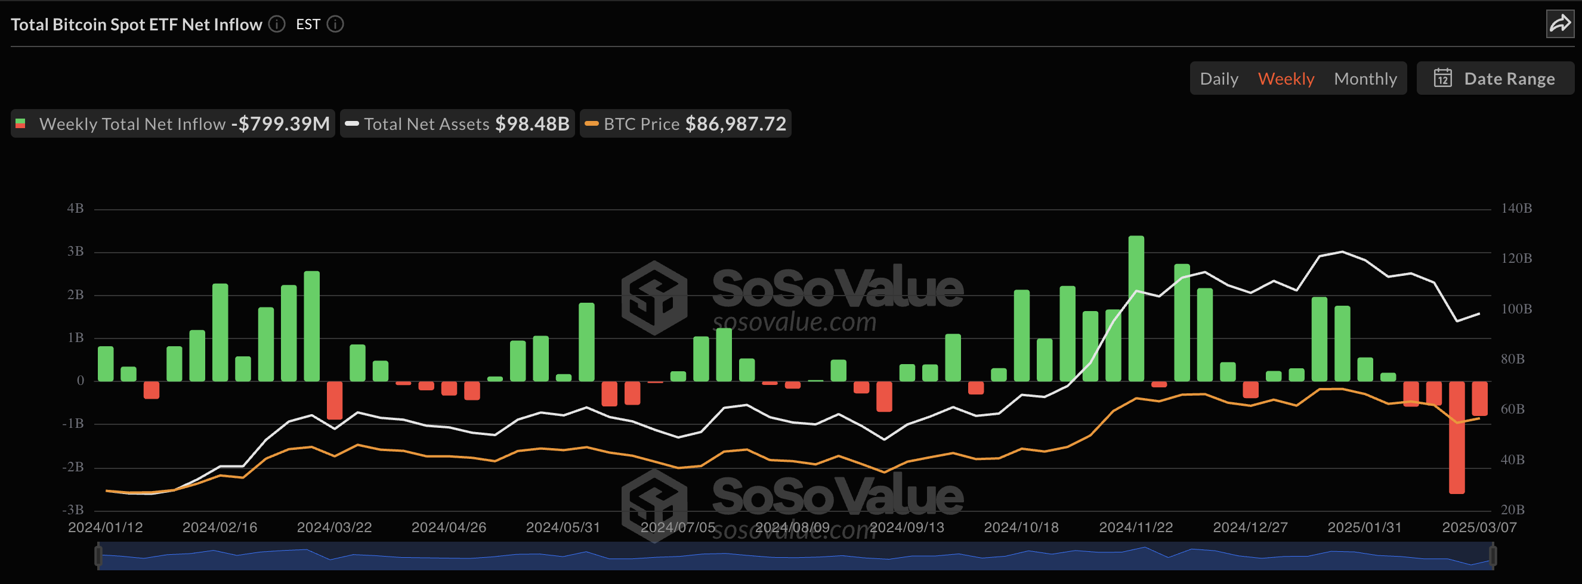1582x584 pixels.
Task: Switch to Daily view
Action: [x=1219, y=78]
